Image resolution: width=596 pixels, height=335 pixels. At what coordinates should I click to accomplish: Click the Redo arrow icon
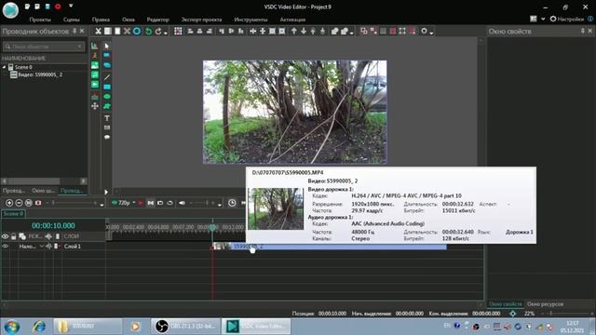click(x=158, y=31)
